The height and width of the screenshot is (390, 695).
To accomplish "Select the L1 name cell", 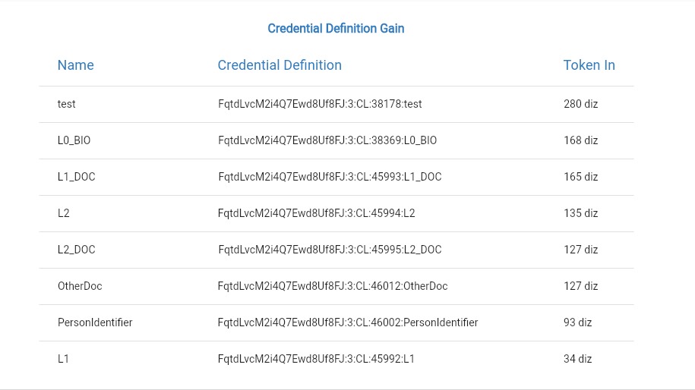I will click(63, 359).
